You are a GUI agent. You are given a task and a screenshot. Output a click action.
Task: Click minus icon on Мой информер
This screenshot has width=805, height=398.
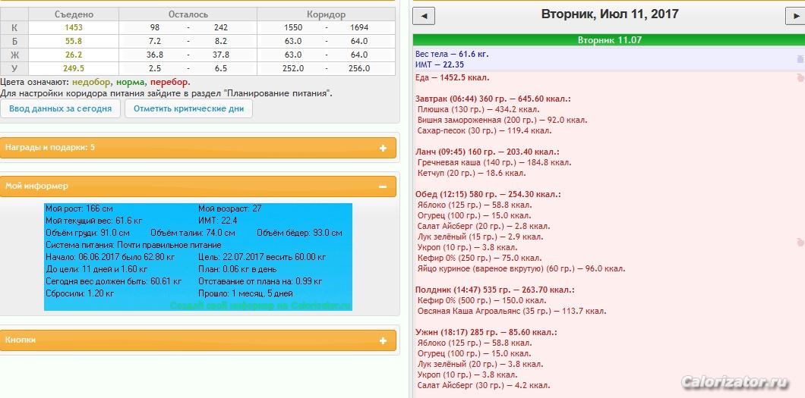click(x=383, y=186)
